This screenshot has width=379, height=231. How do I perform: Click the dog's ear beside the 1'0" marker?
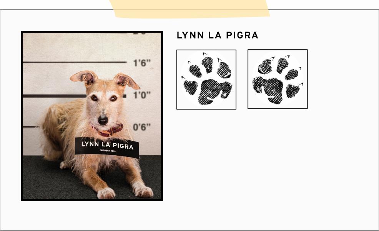126,81
